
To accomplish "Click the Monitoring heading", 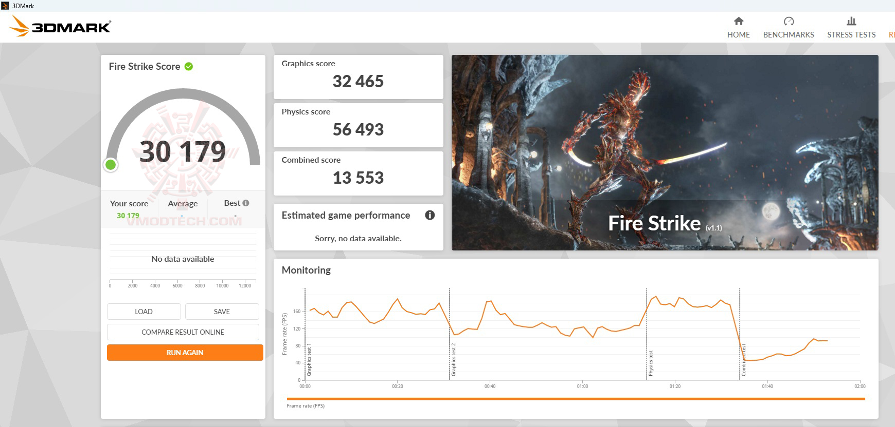I will tap(306, 270).
